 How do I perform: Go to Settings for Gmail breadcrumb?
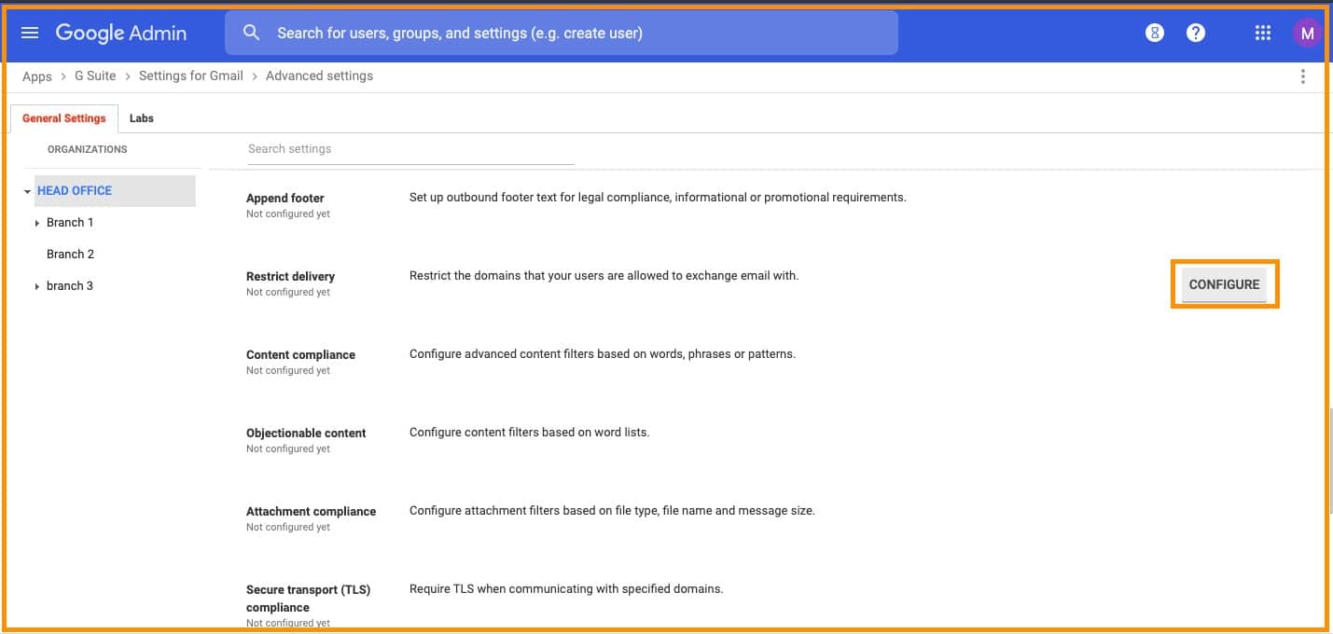tap(190, 76)
